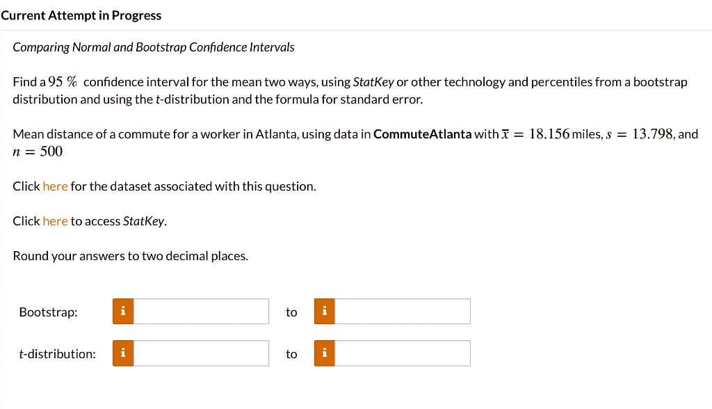The width and height of the screenshot is (712, 409).
Task: Select the t-distribution upper bound input box
Action: [403, 353]
